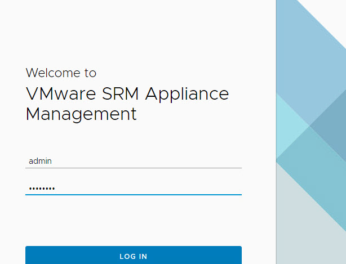Click the word "VMware" in the title
Screen dimensions: 346x264
coord(55,93)
